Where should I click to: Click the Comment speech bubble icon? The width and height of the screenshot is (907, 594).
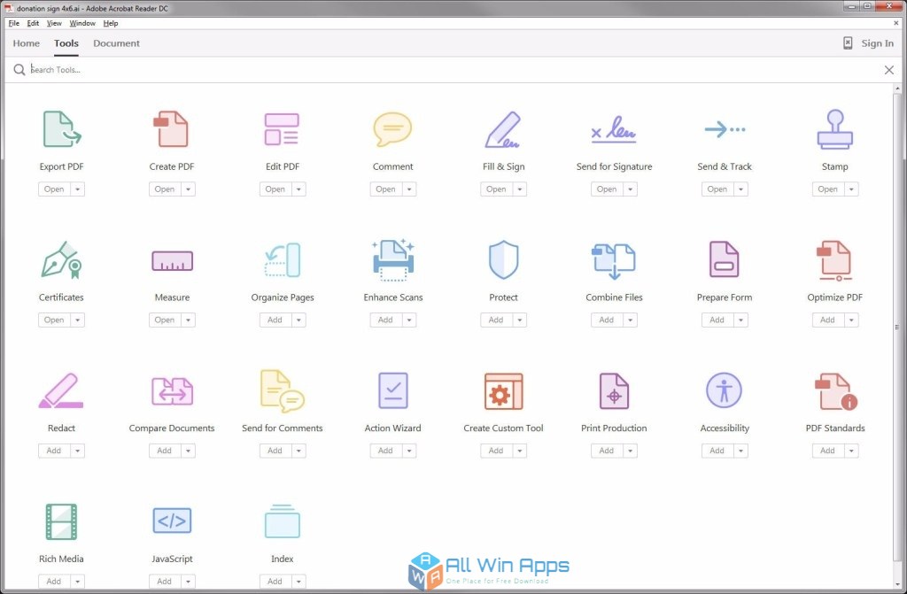click(392, 129)
